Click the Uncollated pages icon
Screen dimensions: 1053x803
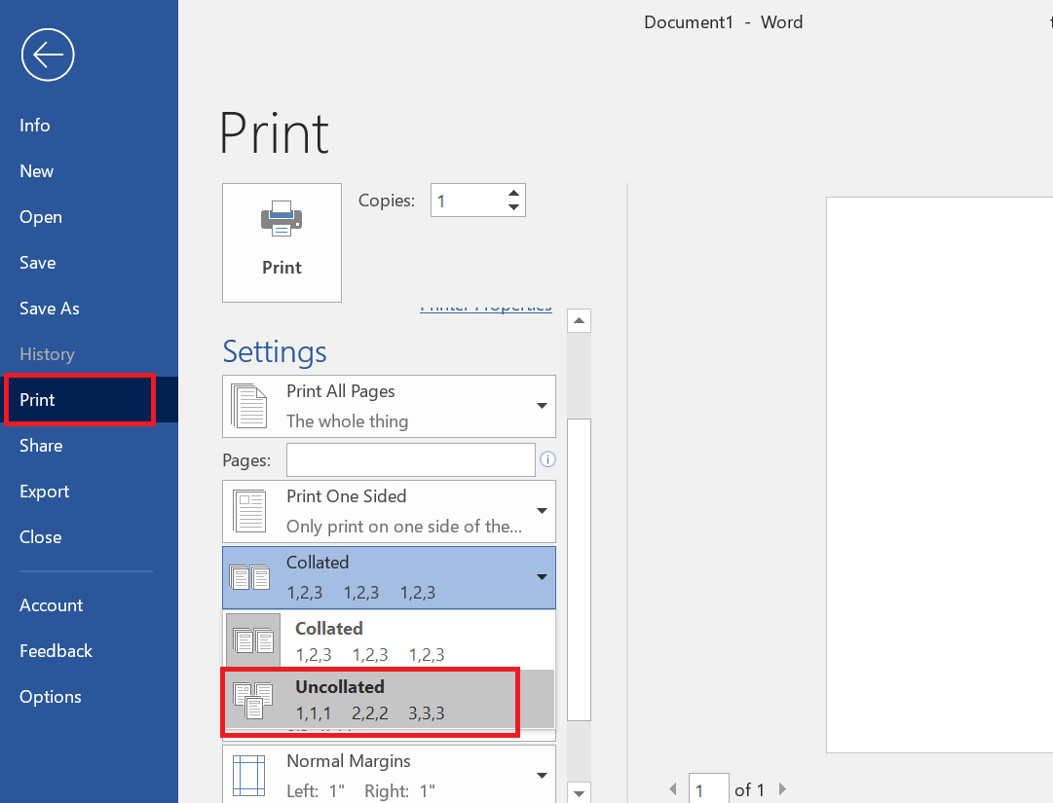[253, 700]
